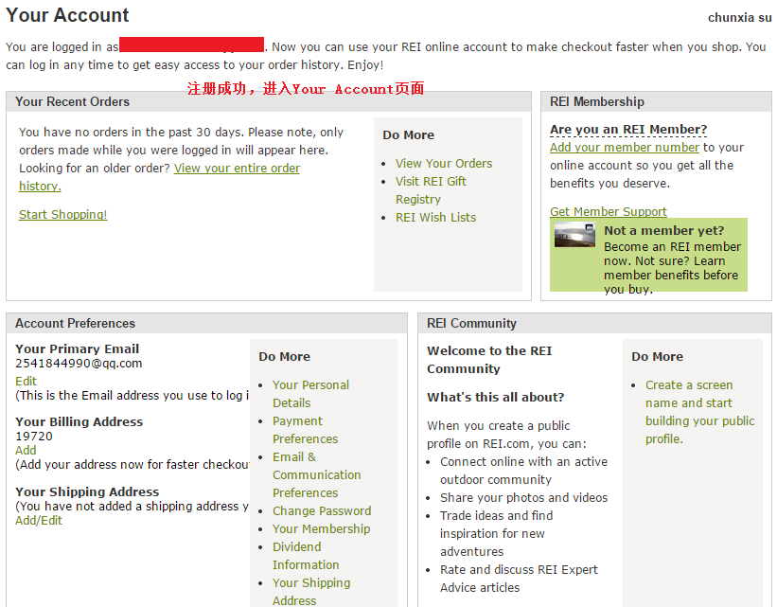The width and height of the screenshot is (777, 607).
Task: Open Get Member Support link
Action: click(608, 212)
